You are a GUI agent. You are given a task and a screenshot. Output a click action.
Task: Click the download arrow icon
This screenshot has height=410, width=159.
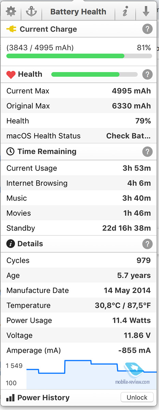click(x=146, y=12)
